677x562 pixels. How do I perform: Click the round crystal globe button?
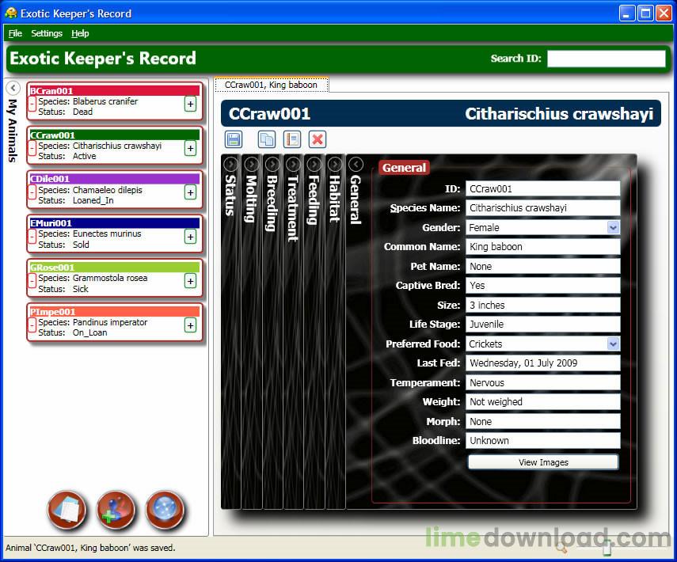tap(165, 511)
